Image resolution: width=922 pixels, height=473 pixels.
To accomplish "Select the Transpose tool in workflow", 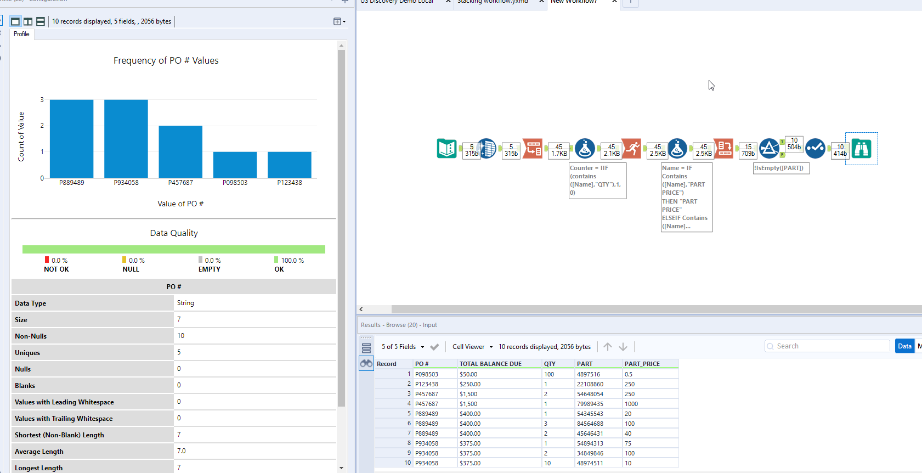I will [x=532, y=148].
